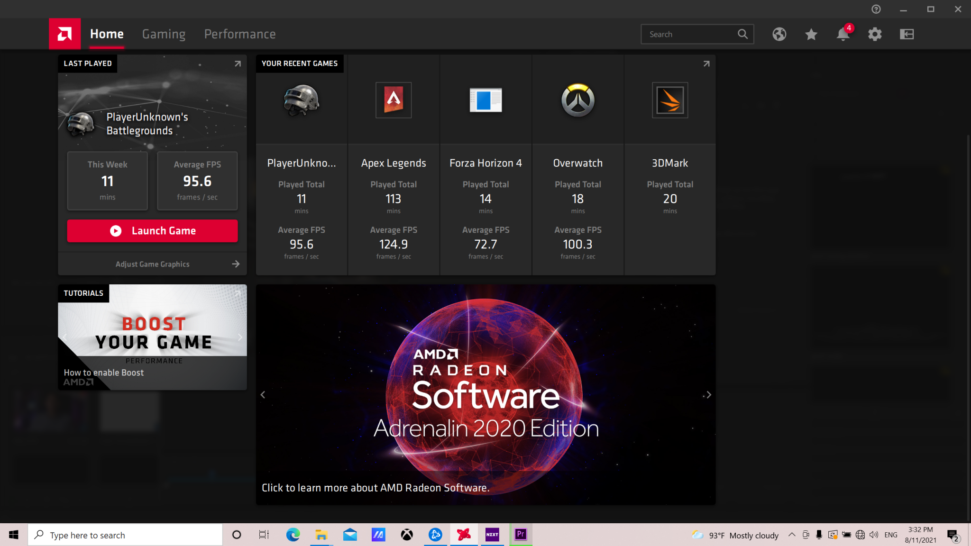Open Windows Start menu
The height and width of the screenshot is (546, 971).
[x=14, y=535]
